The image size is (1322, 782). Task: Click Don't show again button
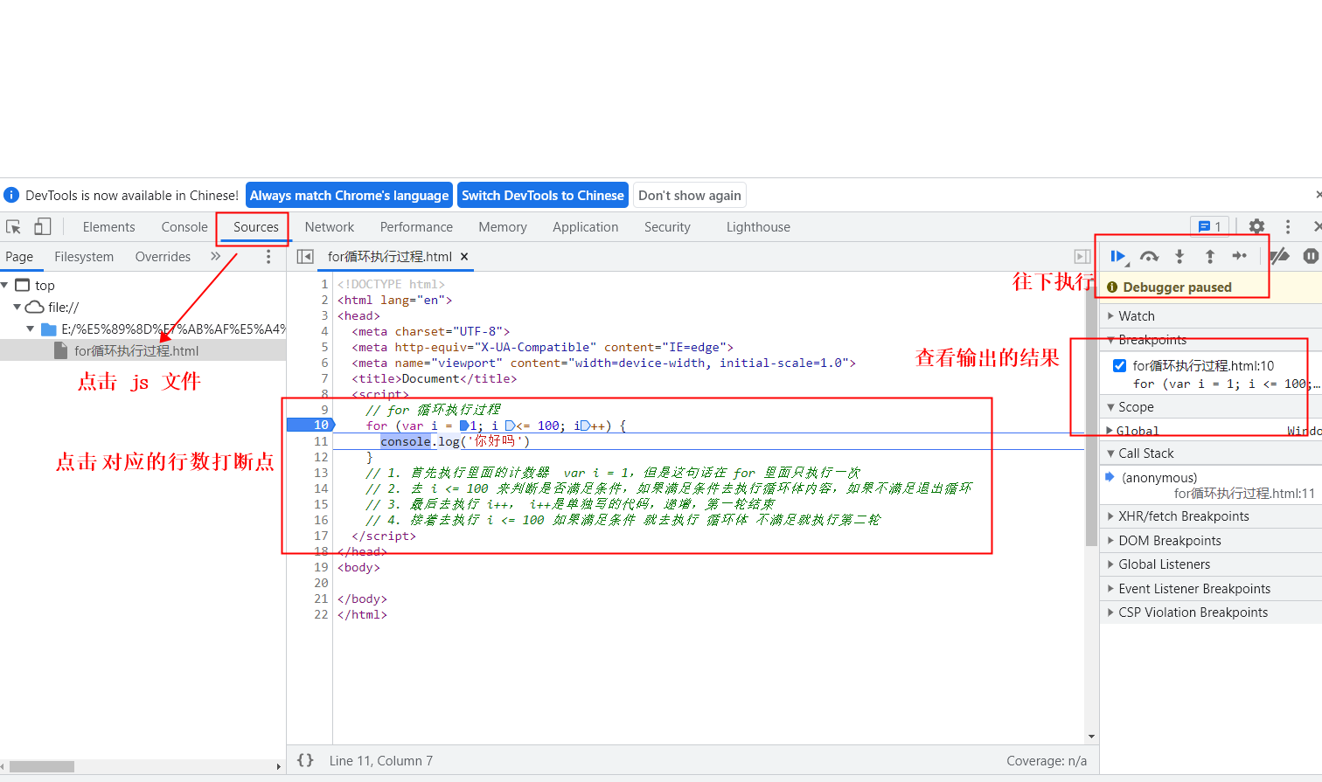(690, 195)
